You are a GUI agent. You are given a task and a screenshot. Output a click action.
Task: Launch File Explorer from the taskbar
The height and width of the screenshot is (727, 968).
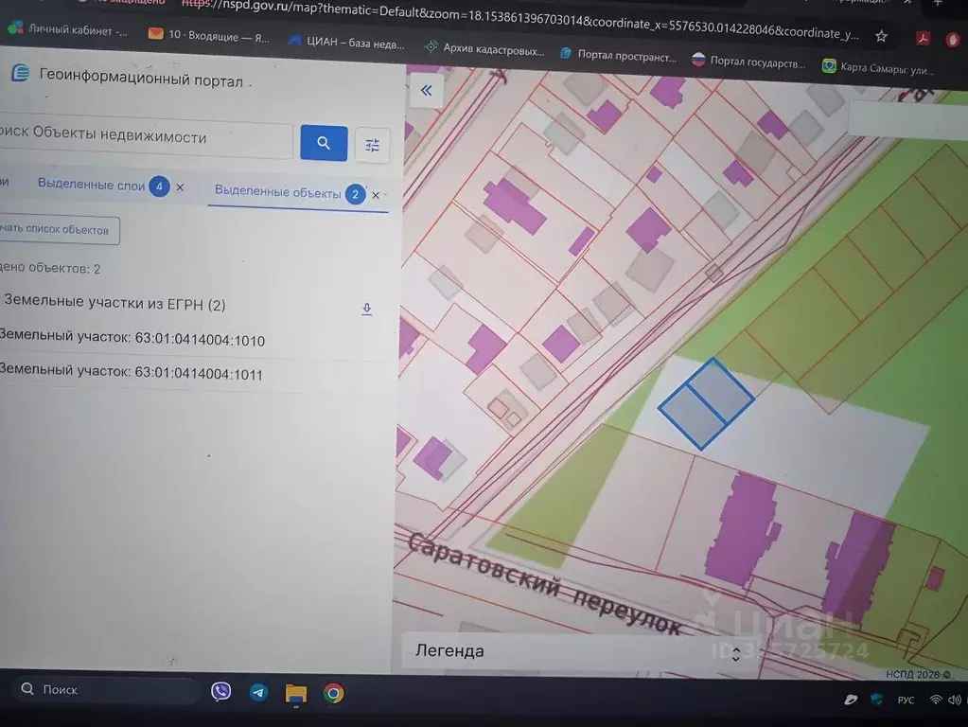coord(296,693)
